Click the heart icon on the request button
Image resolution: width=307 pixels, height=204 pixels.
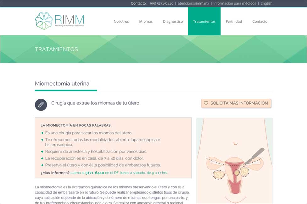(x=206, y=103)
